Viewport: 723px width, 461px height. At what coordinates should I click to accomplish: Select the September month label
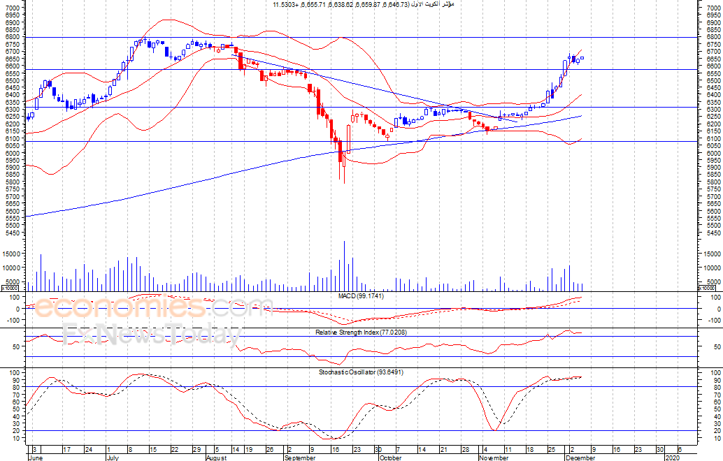tap(300, 458)
